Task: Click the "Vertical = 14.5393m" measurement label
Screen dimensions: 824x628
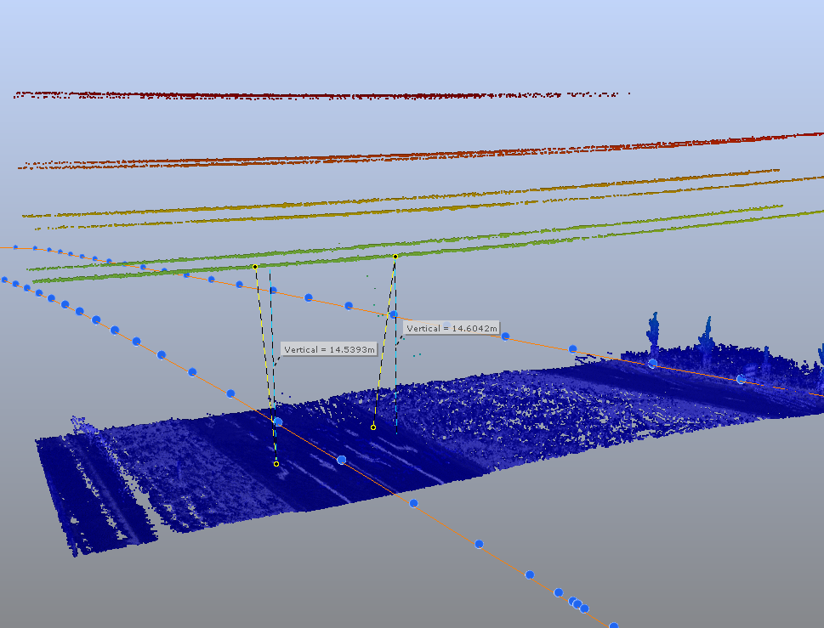Action: [329, 349]
